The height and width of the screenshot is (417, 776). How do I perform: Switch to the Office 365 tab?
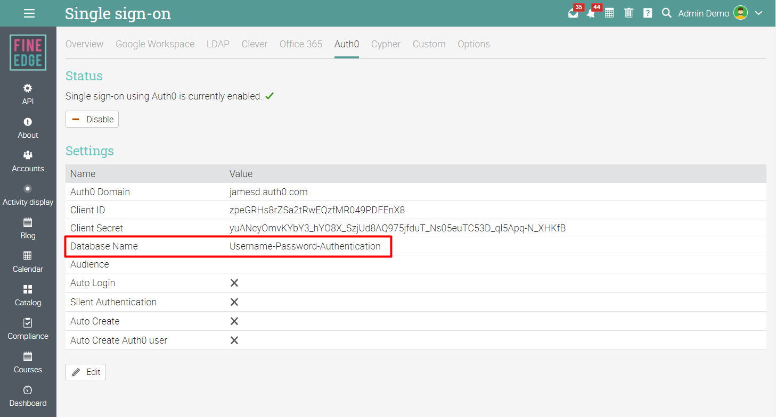301,44
